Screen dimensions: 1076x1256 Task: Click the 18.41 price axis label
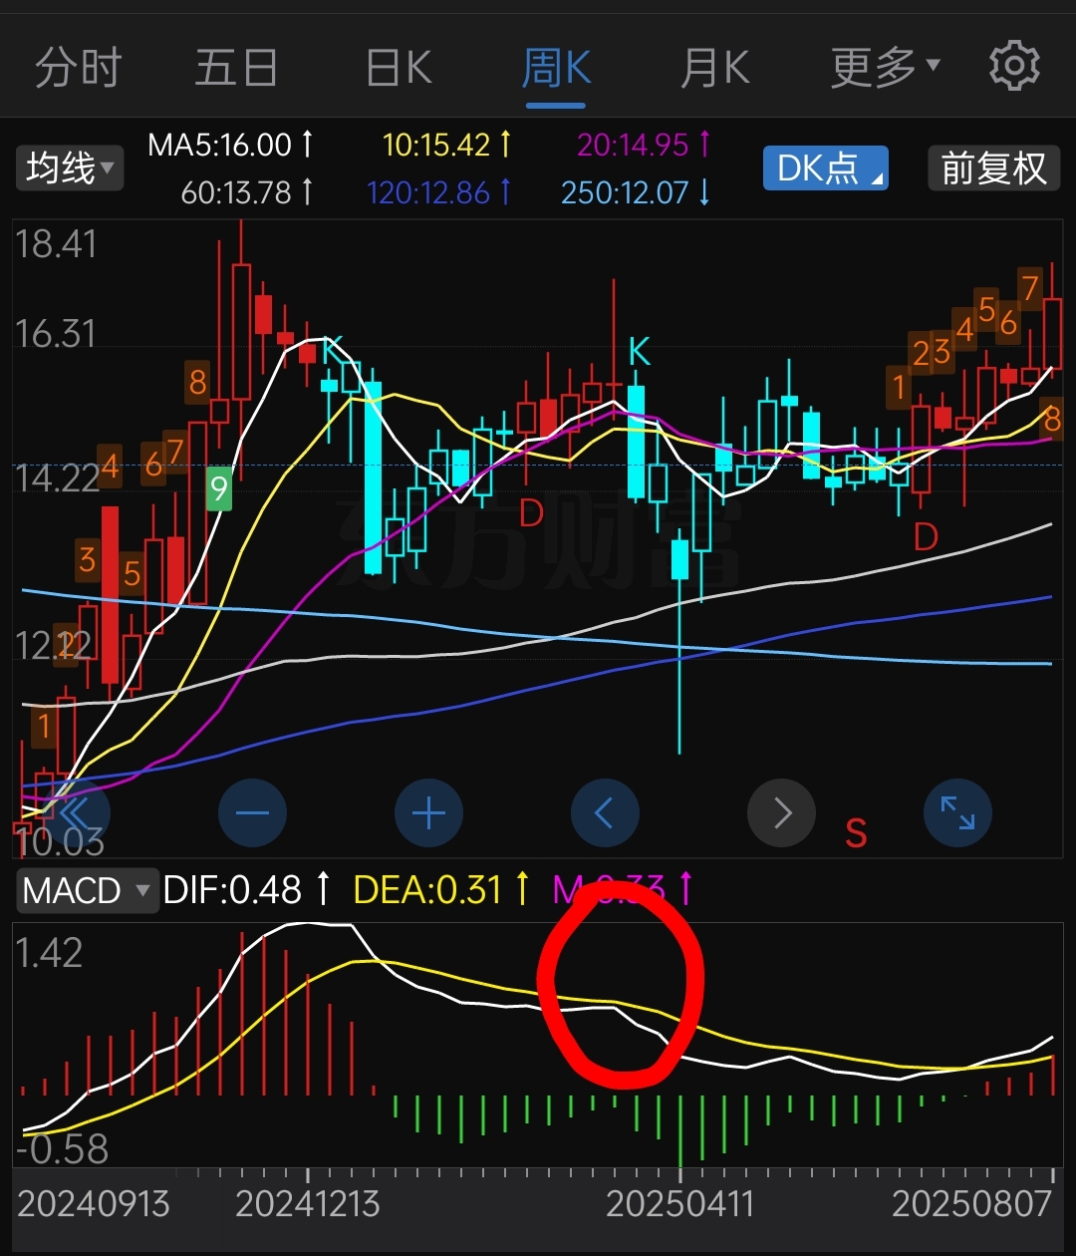pyautogui.click(x=56, y=244)
